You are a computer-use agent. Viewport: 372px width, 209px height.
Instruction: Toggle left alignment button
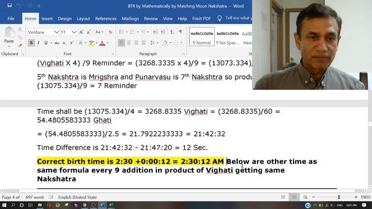click(x=121, y=43)
